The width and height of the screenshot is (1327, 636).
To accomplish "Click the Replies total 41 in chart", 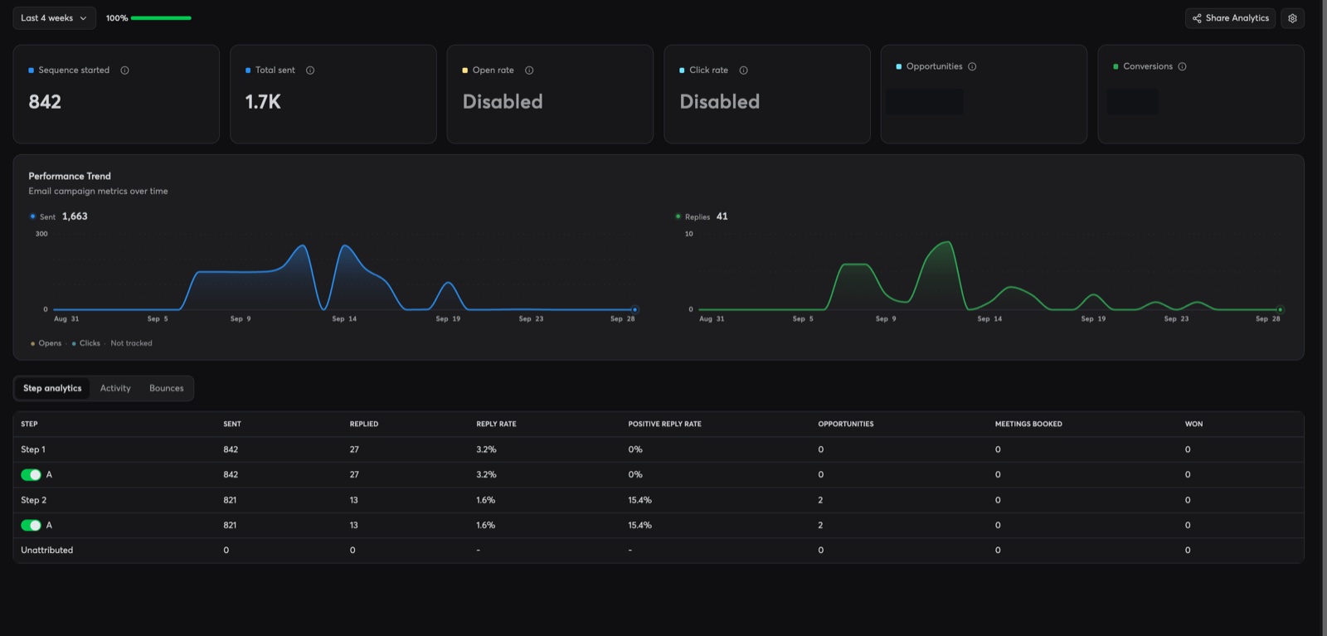I will click(x=722, y=216).
